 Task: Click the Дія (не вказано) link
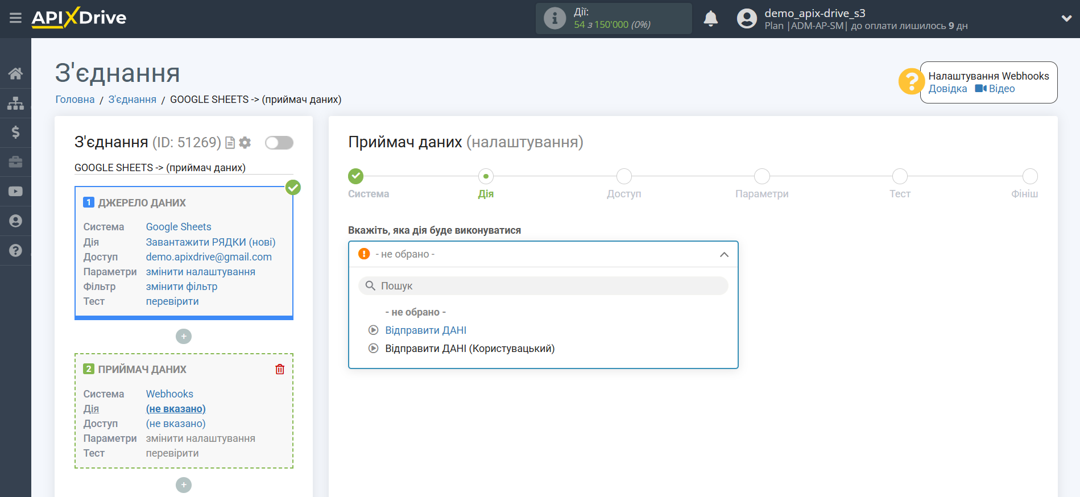[x=176, y=409]
